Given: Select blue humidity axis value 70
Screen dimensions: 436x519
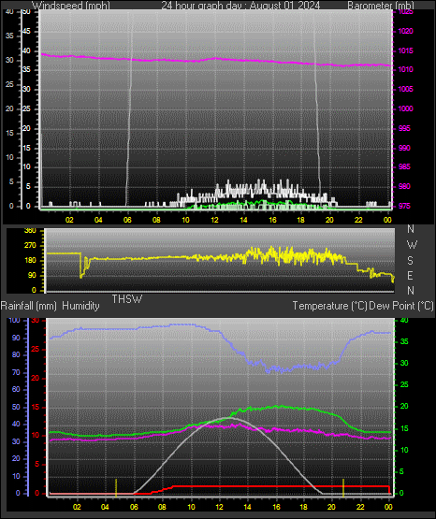Looking at the screenshot, I should 16,373.
